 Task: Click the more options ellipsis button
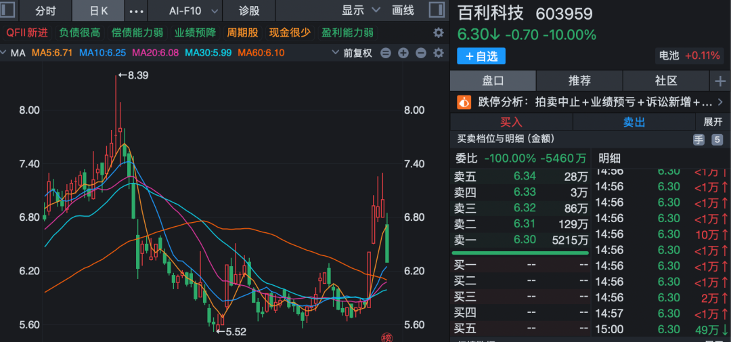point(136,11)
